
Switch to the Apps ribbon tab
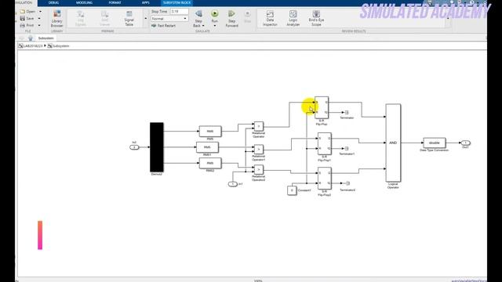[x=146, y=2]
